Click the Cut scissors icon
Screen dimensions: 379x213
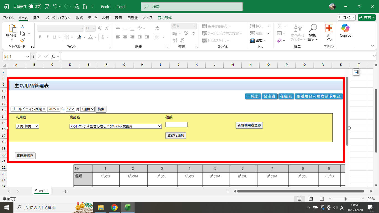click(x=22, y=26)
